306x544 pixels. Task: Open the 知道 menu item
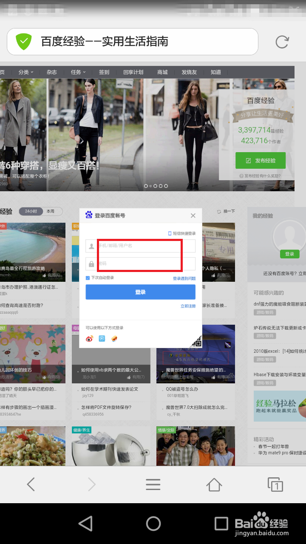(216, 72)
